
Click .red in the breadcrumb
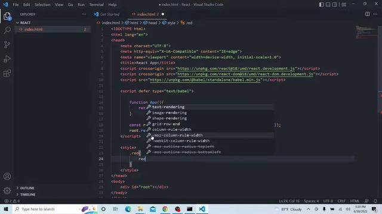click(189, 23)
